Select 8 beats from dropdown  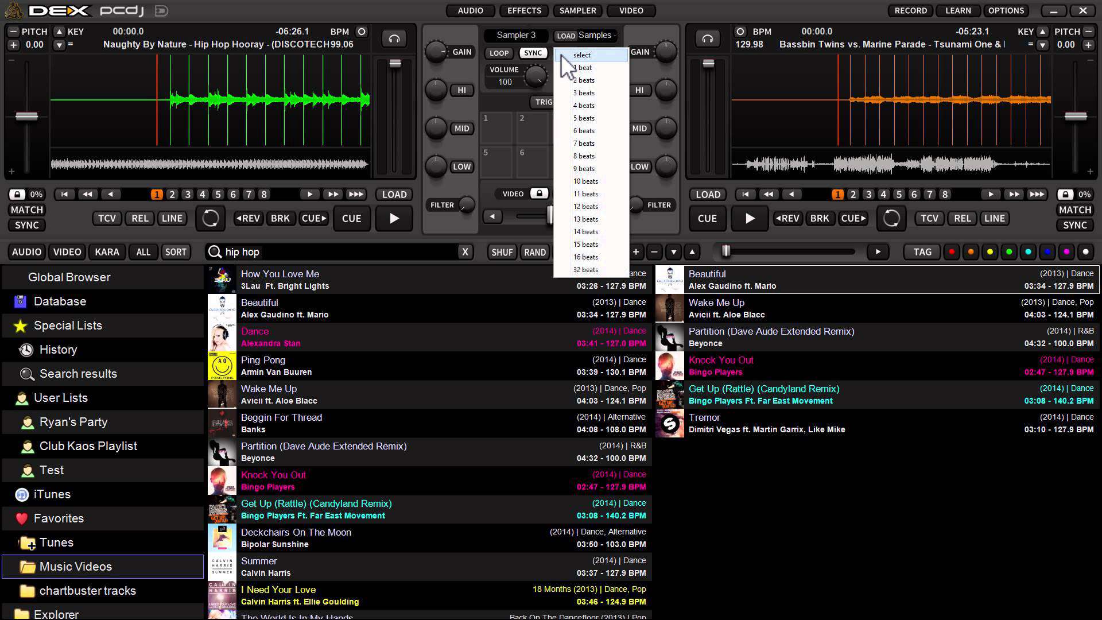point(591,156)
